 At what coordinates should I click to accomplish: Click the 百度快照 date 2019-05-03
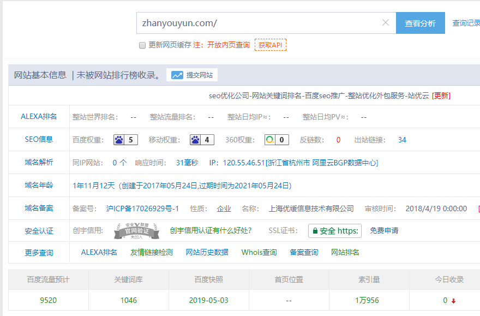coord(209,300)
